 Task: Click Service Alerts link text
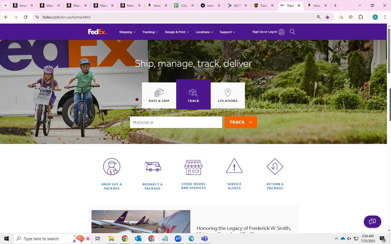(234, 186)
